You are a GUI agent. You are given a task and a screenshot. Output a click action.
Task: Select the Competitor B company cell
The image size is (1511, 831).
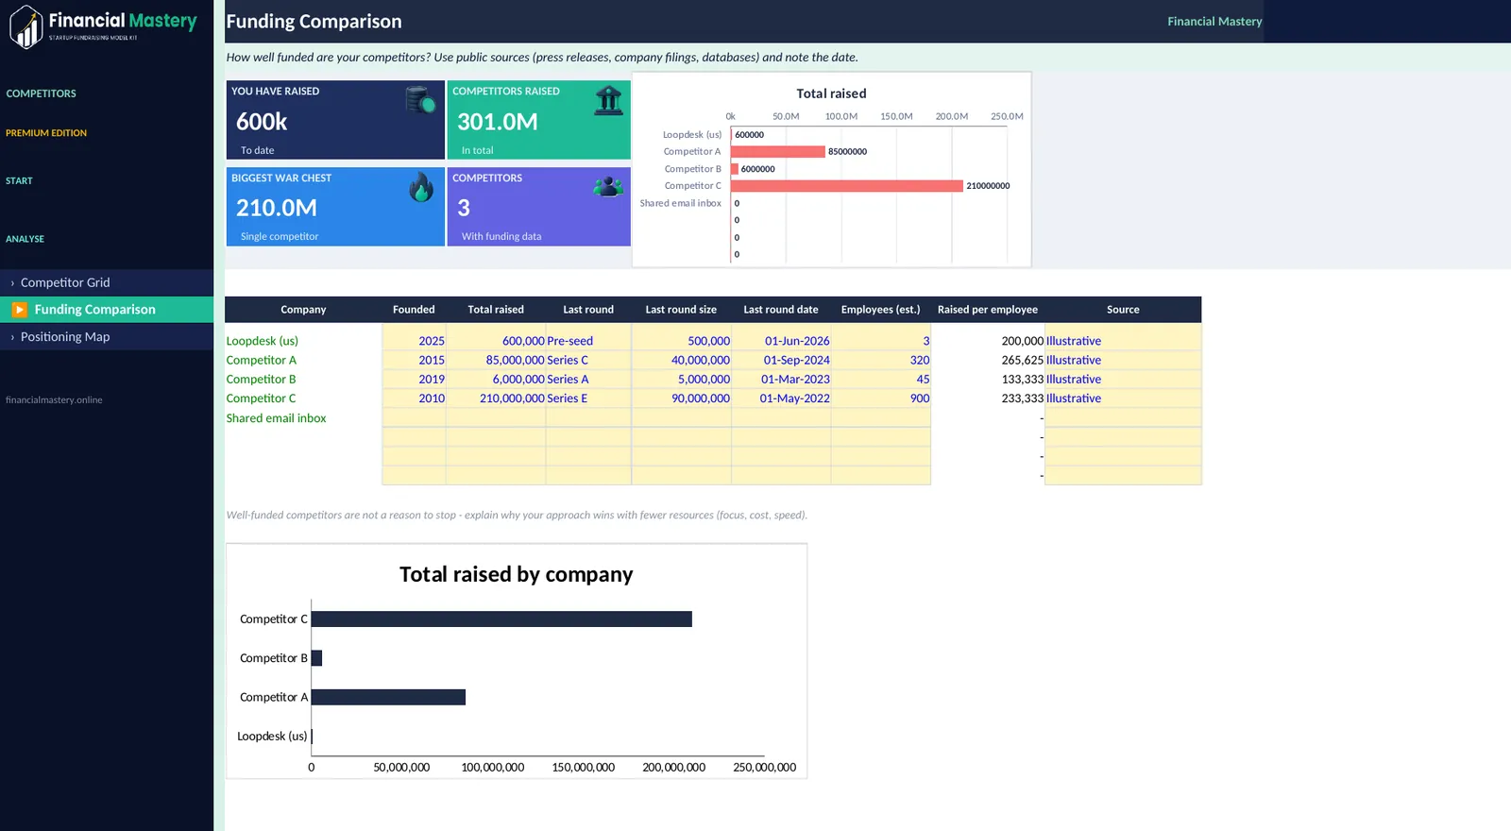pyautogui.click(x=303, y=379)
